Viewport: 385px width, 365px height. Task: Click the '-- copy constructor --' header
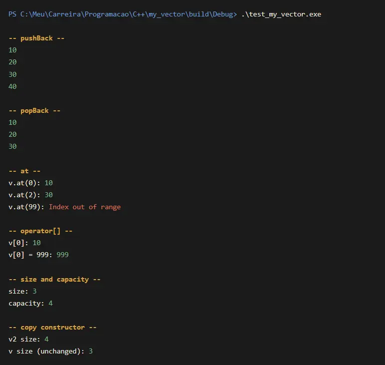coord(52,328)
